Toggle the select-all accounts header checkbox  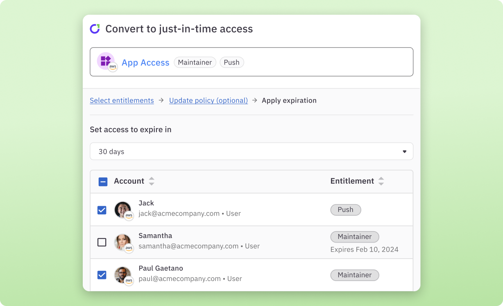click(x=103, y=182)
